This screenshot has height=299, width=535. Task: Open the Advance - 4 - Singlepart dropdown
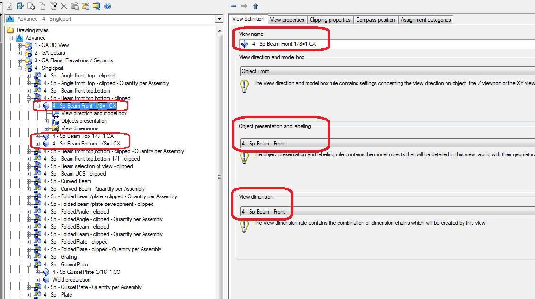219,19
